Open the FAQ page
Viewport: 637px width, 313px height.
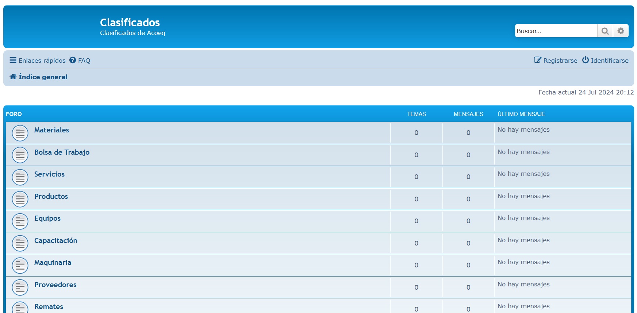[80, 61]
